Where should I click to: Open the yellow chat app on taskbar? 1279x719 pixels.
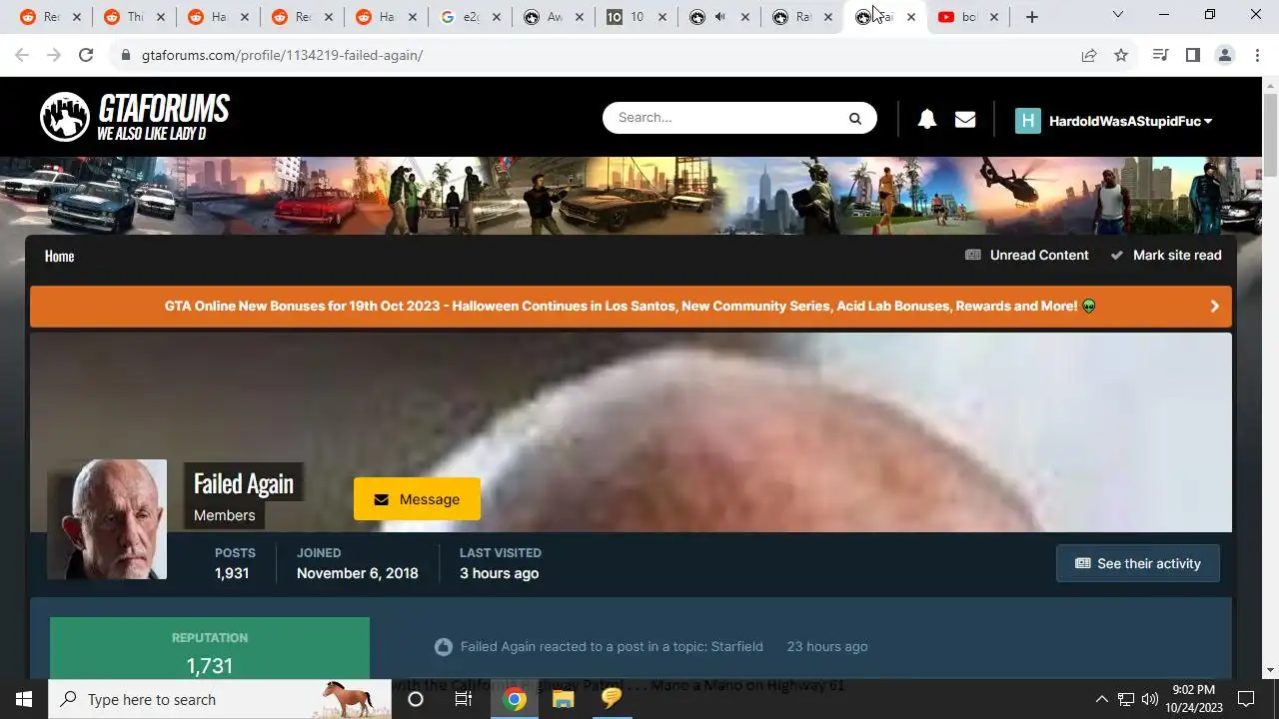pyautogui.click(x=612, y=699)
